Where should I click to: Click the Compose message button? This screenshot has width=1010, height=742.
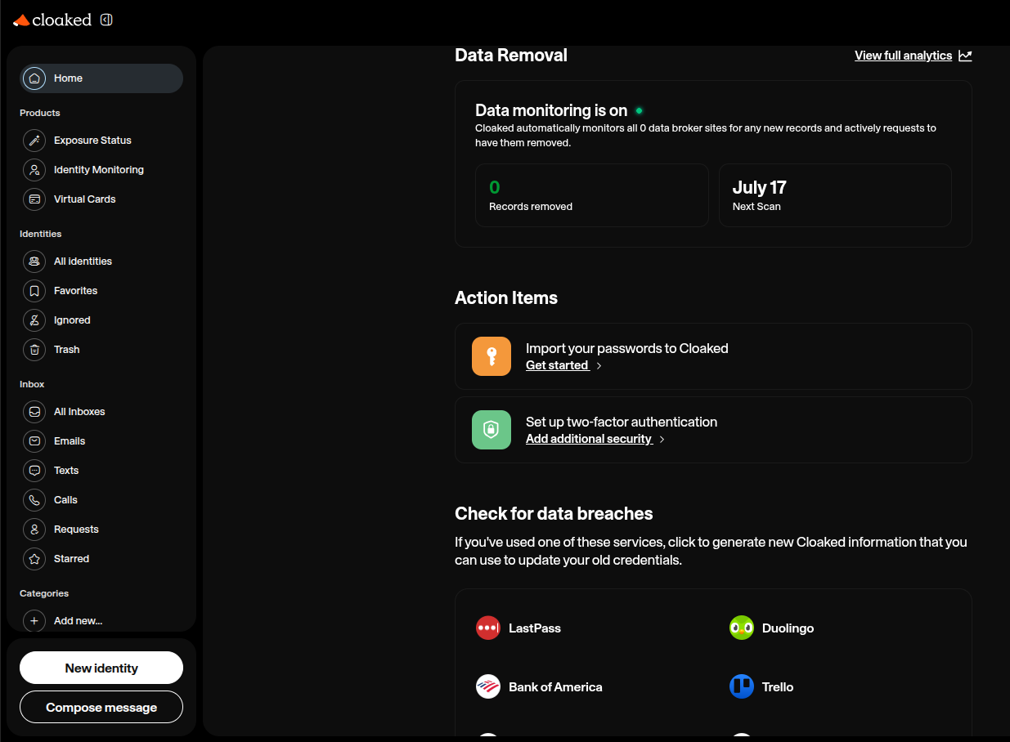[101, 707]
